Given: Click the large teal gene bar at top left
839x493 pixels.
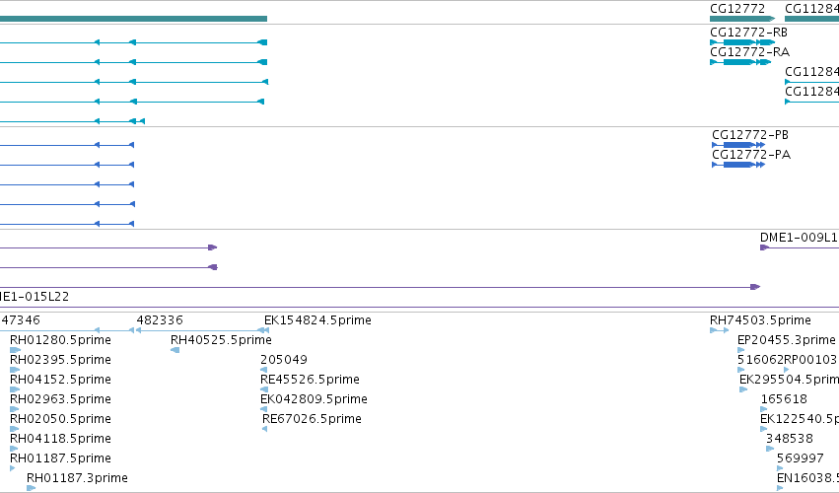Looking at the screenshot, I should (x=133, y=19).
